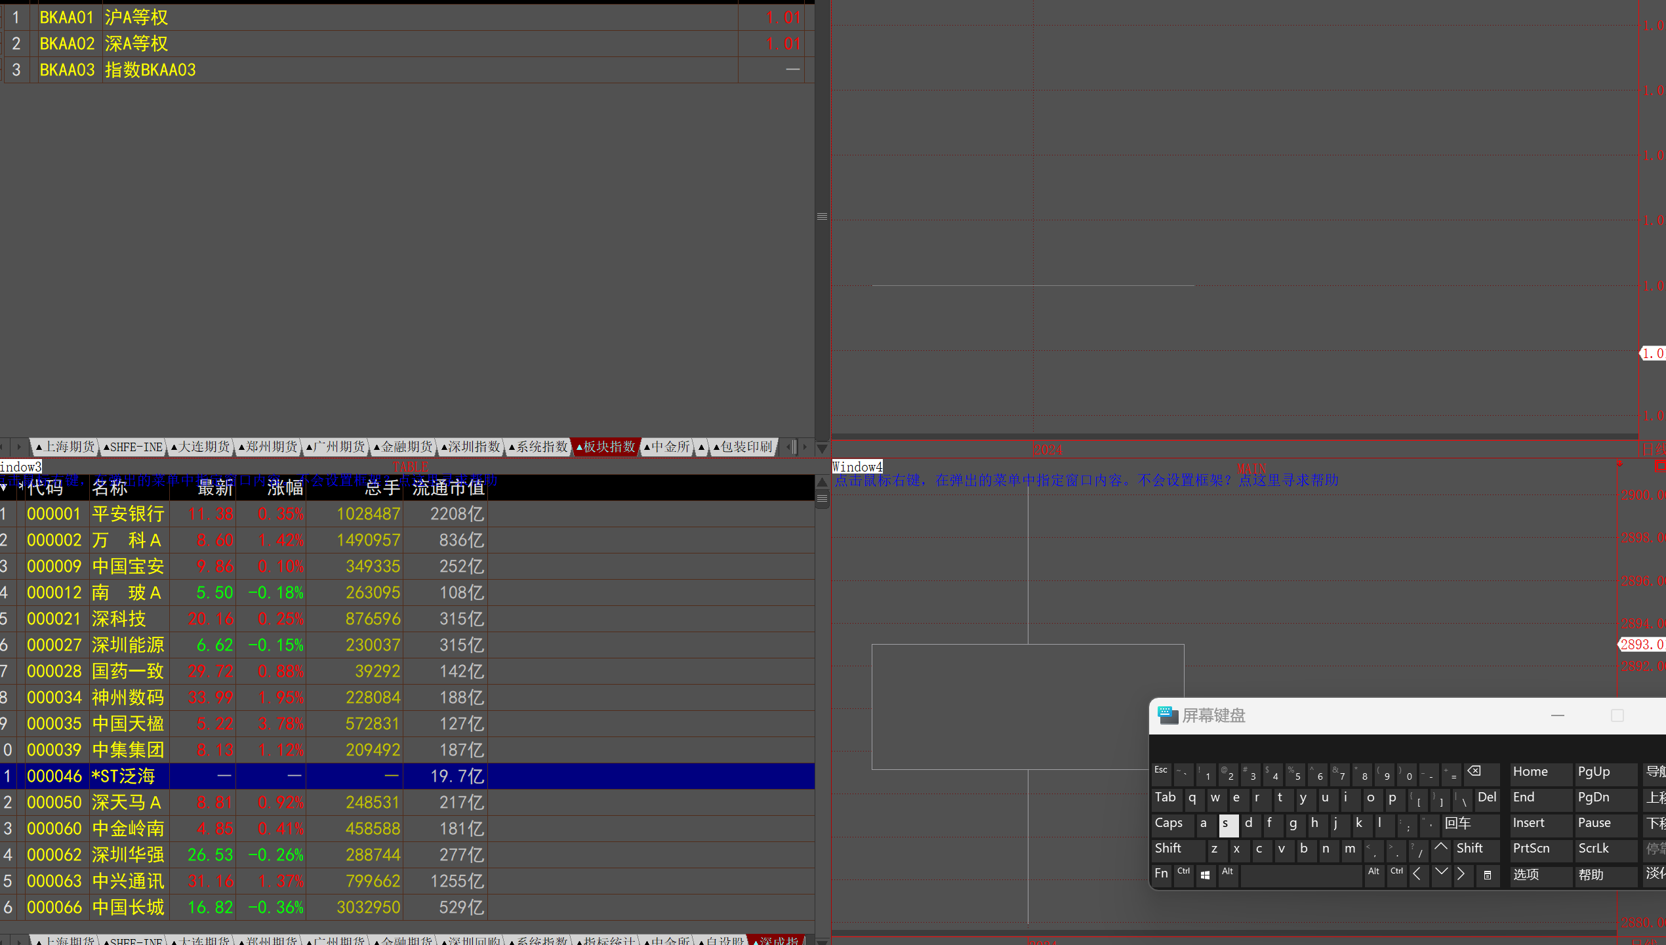This screenshot has width=1666, height=945.
Task: Click the 2893.0 current price marker on the chart axis
Action: [1642, 645]
